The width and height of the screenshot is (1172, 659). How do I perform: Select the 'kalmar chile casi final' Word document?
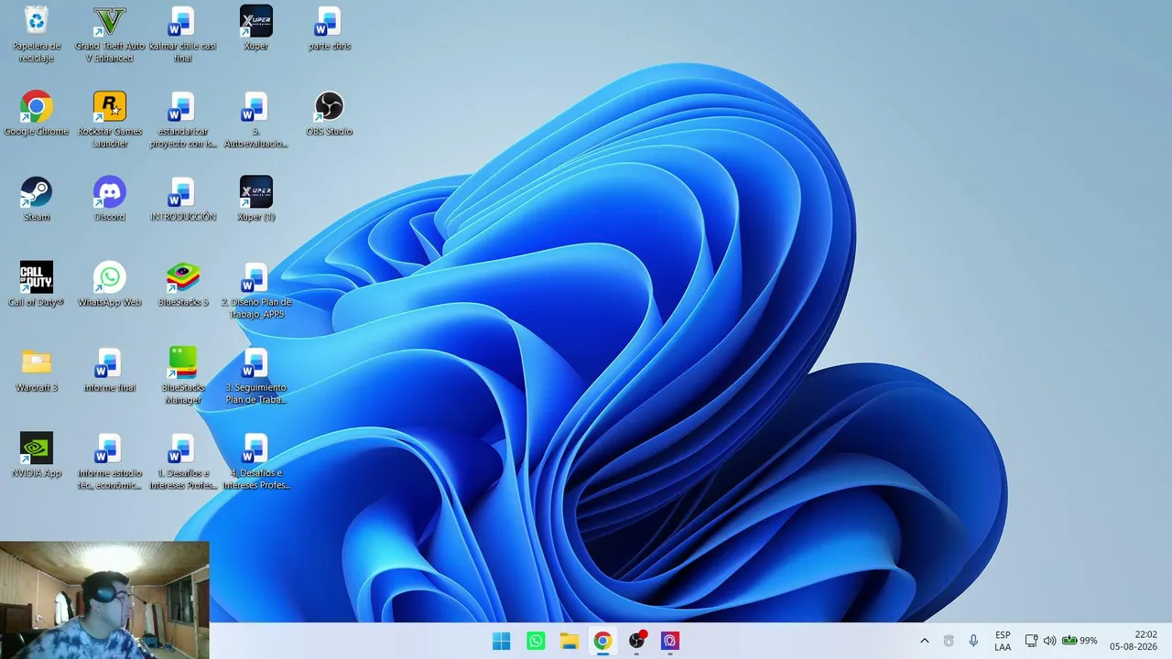[x=183, y=34]
